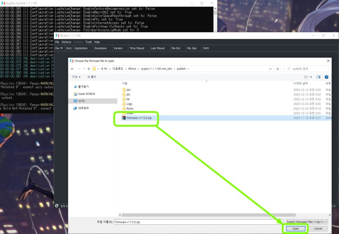Toggle the preview pane icon
The width and height of the screenshot is (339, 234).
[x=319, y=77]
